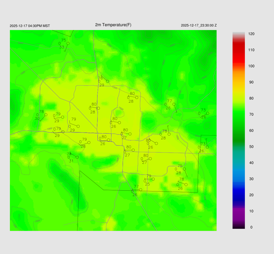Click station circle with 79 over 28
274x254 pixels.
click(89, 143)
